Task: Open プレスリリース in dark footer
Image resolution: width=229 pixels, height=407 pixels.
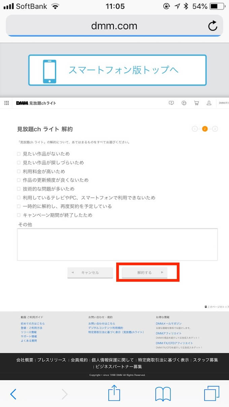Action: pyautogui.click(x=52, y=360)
